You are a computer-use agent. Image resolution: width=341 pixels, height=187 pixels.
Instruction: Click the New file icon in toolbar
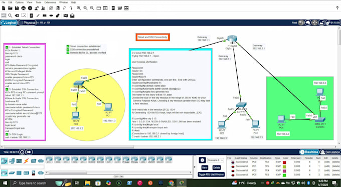click(x=4, y=8)
